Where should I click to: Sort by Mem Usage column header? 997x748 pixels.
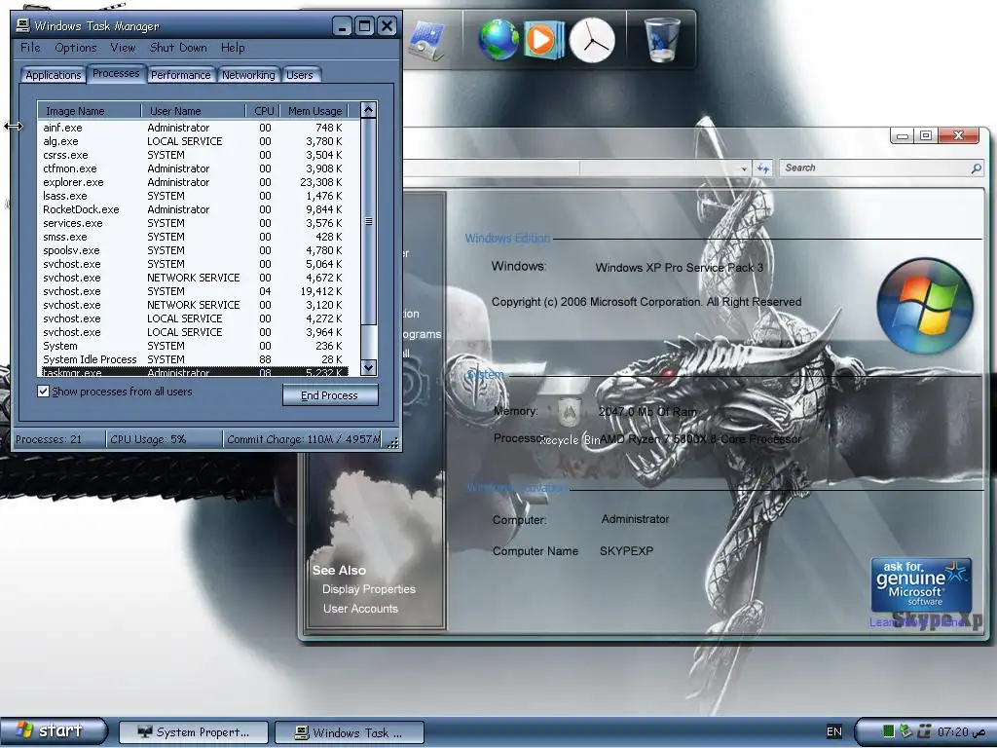pyautogui.click(x=314, y=111)
